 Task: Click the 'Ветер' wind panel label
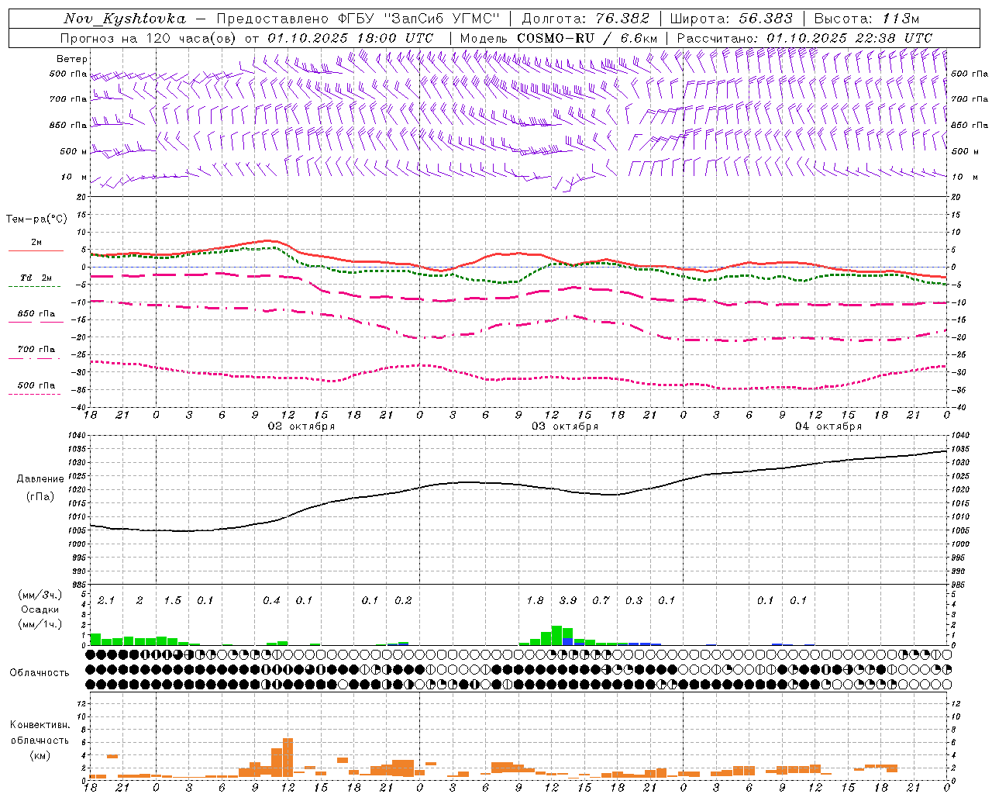coord(72,59)
